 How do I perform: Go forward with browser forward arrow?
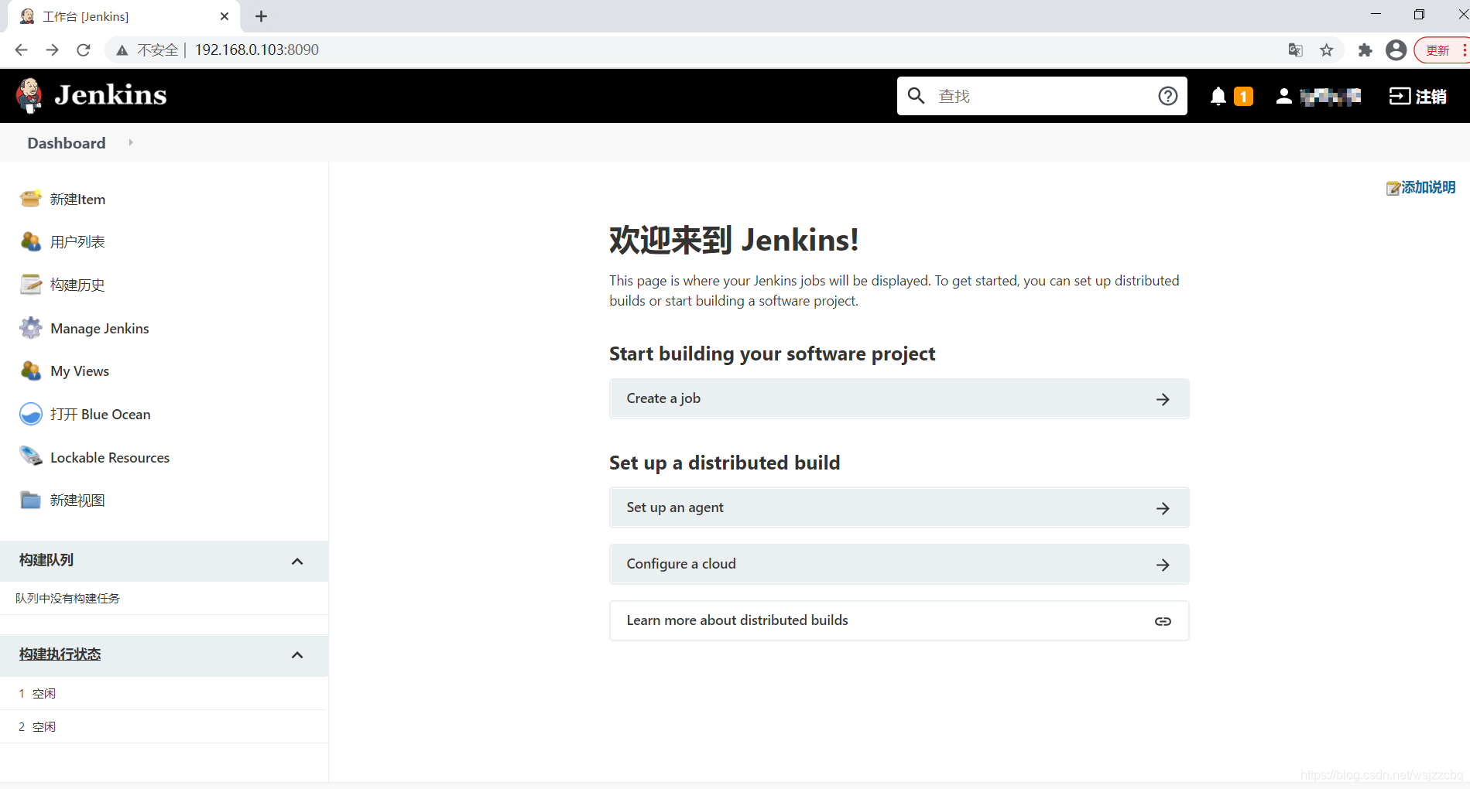click(x=52, y=50)
